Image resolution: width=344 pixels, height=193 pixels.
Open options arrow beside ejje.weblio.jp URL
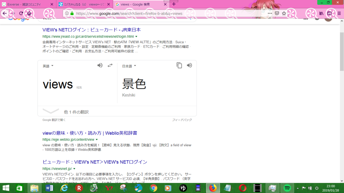[x=96, y=140]
